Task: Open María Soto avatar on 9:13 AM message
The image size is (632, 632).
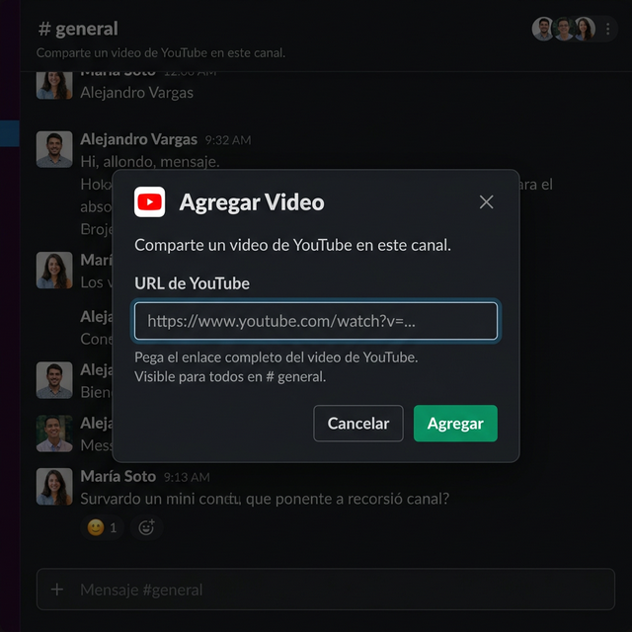Action: tap(54, 487)
